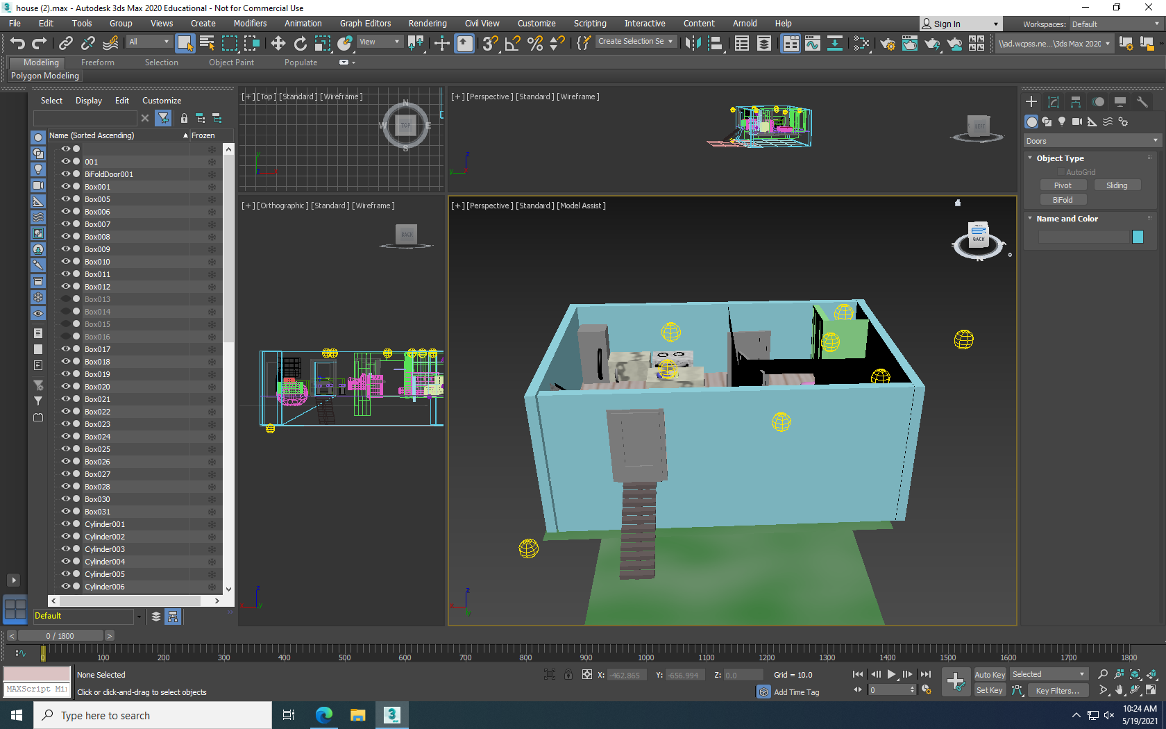Open the Utilities wrench panel tab
The height and width of the screenshot is (729, 1166).
tap(1142, 101)
